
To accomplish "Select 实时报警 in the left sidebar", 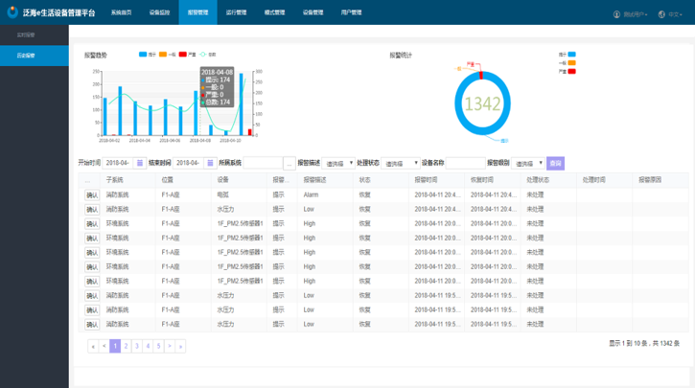I will point(26,34).
